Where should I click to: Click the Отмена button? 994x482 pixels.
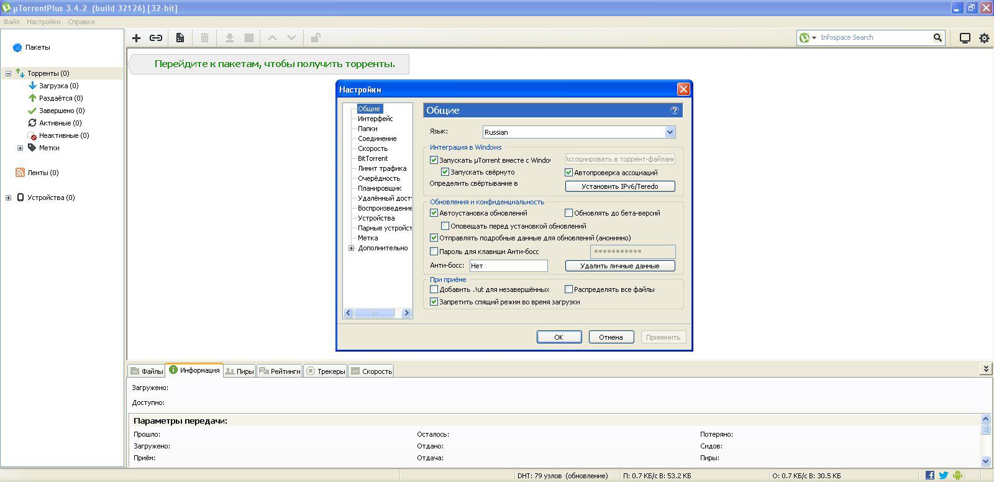click(x=611, y=337)
